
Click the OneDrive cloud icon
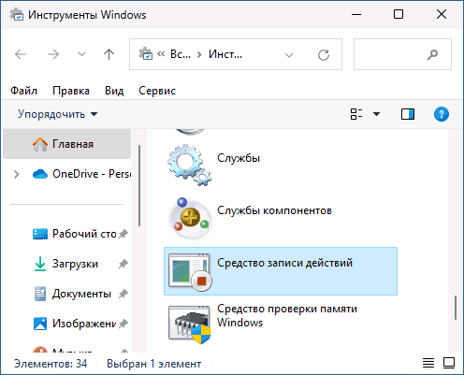40,174
